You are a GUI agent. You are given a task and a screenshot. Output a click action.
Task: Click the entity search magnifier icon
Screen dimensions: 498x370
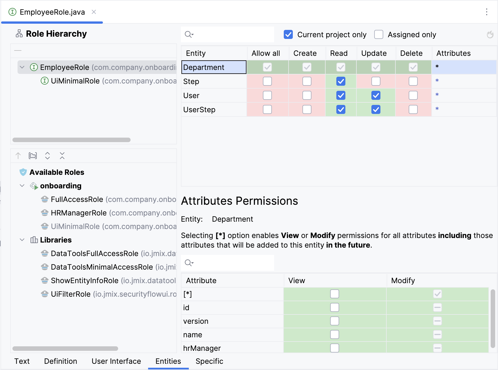(x=189, y=34)
